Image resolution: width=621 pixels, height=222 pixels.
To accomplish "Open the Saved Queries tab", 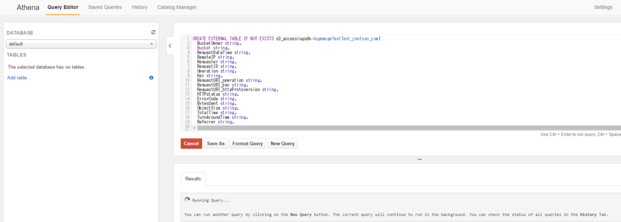I will pos(105,7).
